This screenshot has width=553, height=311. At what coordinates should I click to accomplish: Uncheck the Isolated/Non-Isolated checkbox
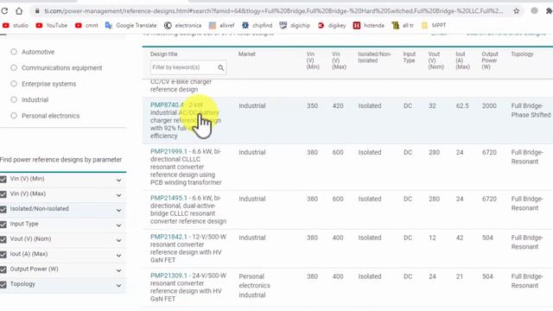tap(3, 209)
